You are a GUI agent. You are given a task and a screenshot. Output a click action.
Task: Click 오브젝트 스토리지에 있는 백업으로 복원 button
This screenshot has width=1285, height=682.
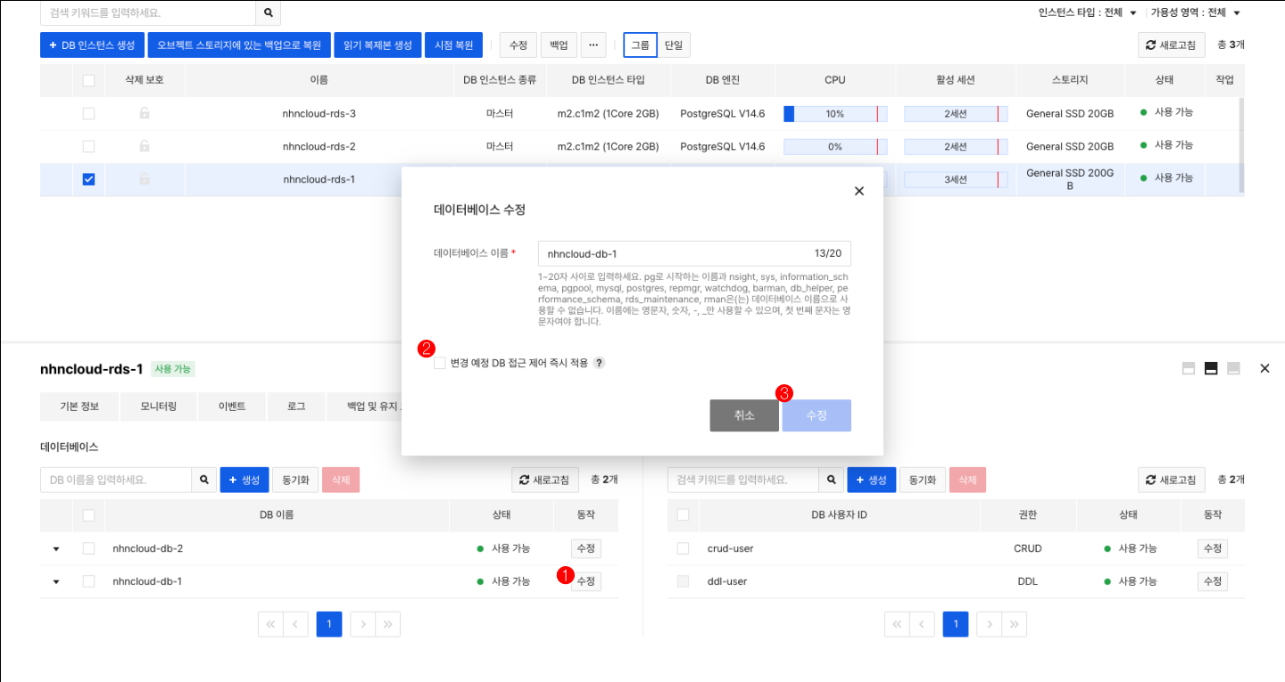[239, 45]
